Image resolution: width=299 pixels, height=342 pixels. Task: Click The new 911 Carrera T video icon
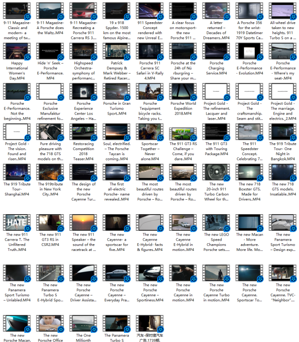tap(17, 222)
